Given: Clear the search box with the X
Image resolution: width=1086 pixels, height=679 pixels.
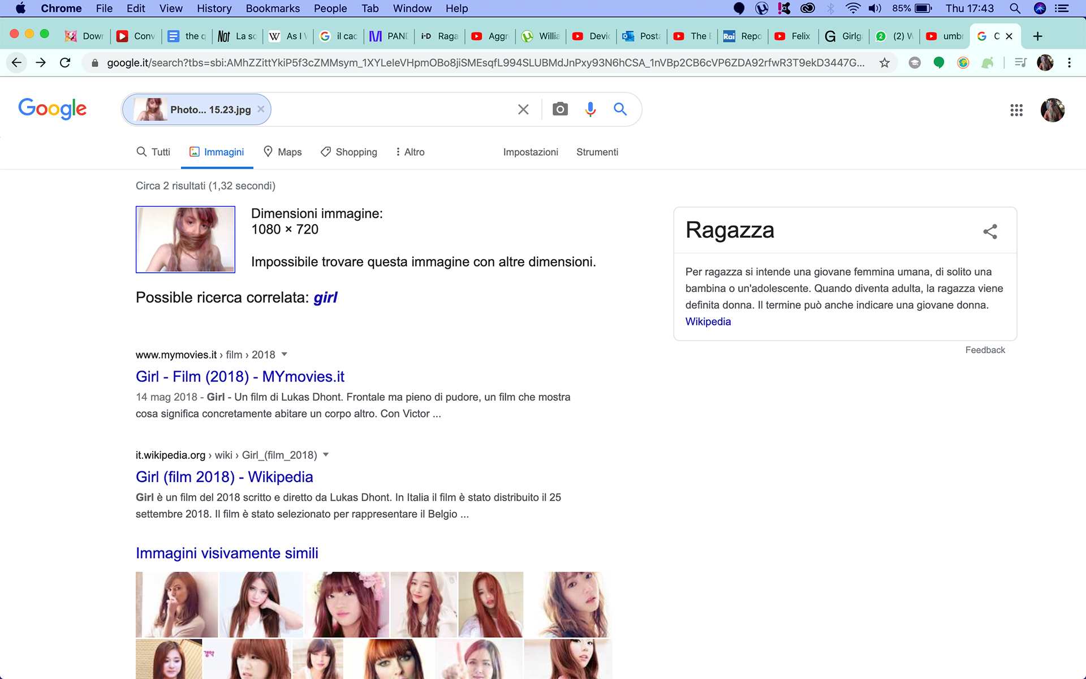Looking at the screenshot, I should (523, 109).
